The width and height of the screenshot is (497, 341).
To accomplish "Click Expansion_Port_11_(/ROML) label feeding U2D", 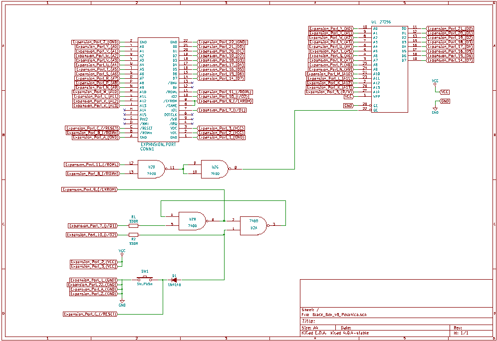I will pos(92,165).
